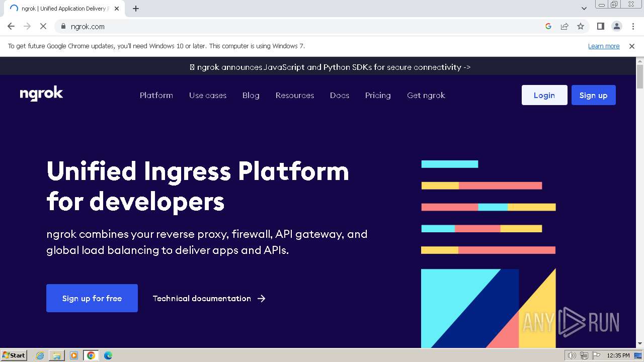Open the Use cases menu
The height and width of the screenshot is (362, 644).
click(x=208, y=95)
